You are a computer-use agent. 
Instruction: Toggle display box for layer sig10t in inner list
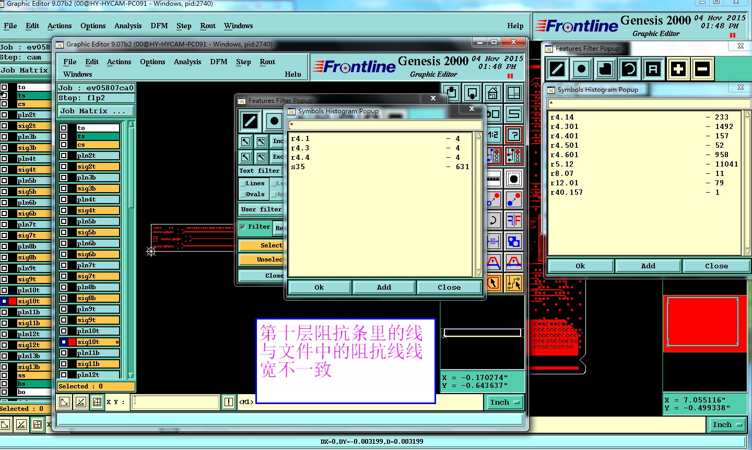click(64, 342)
